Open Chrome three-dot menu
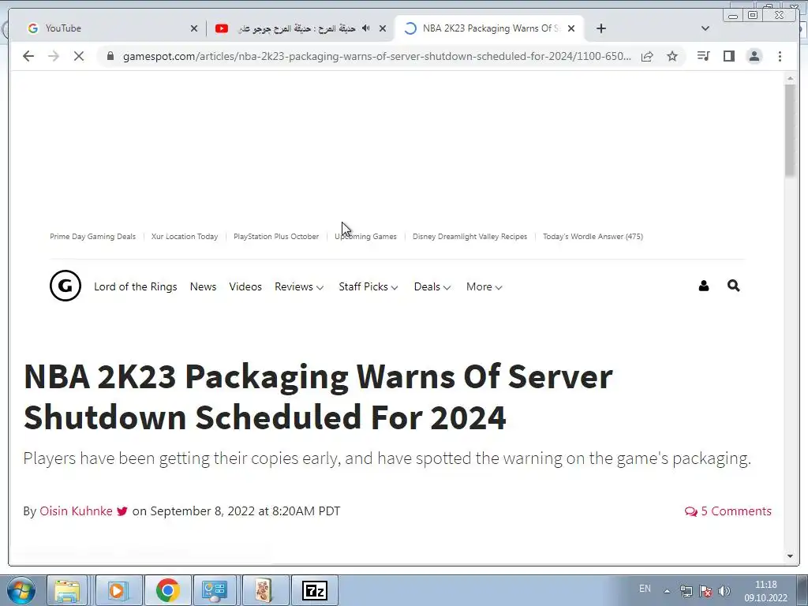Image resolution: width=808 pixels, height=606 pixels. point(780,56)
